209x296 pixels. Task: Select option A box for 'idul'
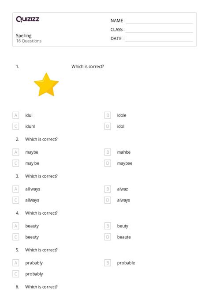pyautogui.click(x=16, y=115)
